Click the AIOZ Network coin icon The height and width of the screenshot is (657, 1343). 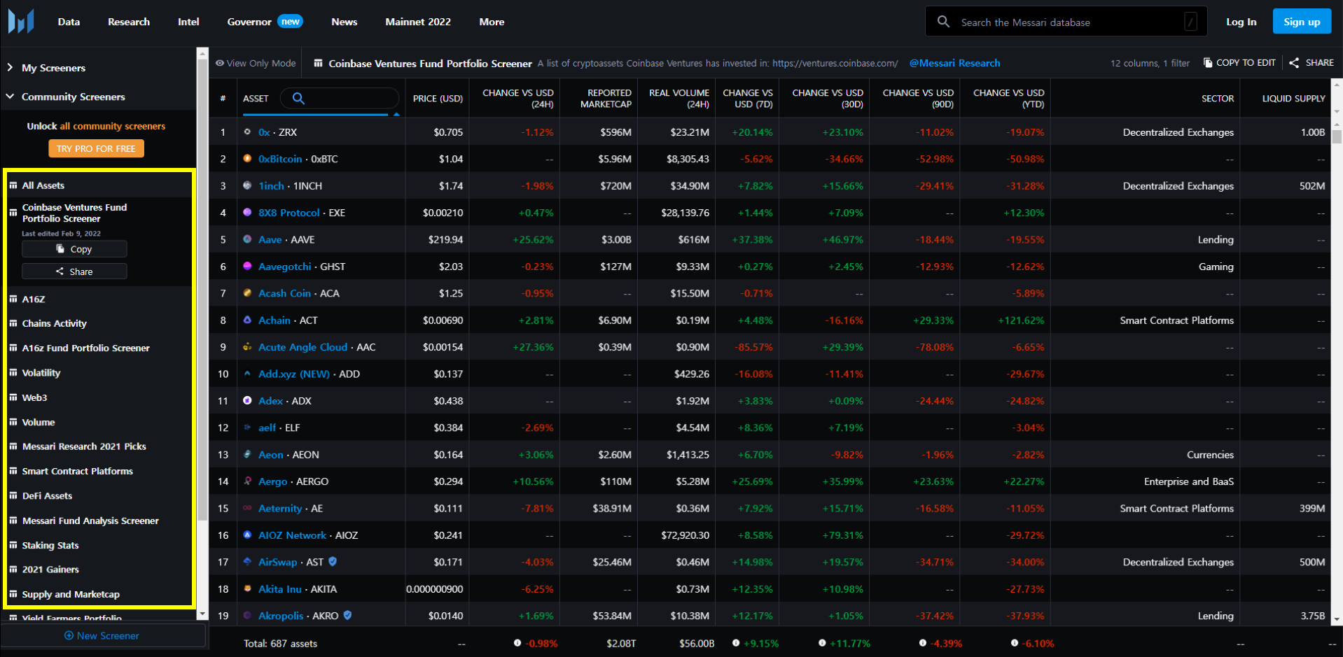(247, 535)
